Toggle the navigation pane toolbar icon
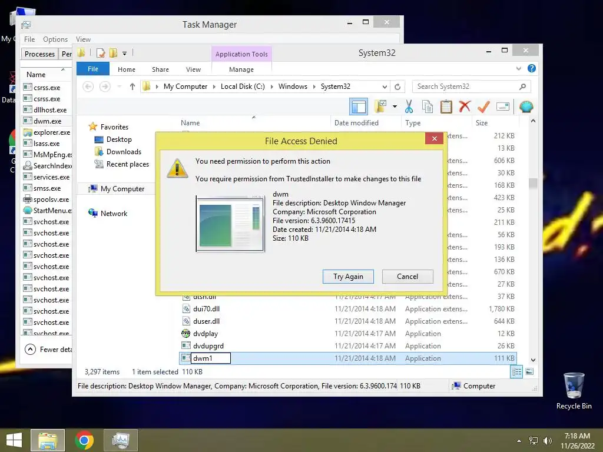603x452 pixels. point(359,107)
